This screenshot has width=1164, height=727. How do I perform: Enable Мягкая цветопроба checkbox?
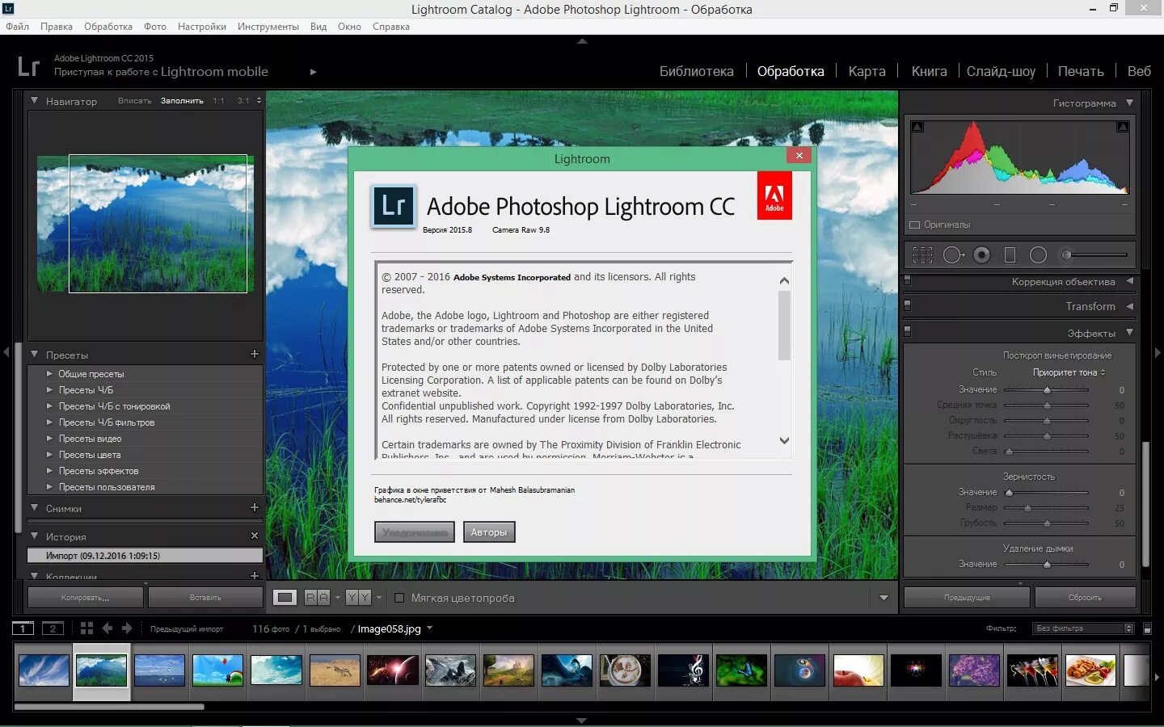399,598
